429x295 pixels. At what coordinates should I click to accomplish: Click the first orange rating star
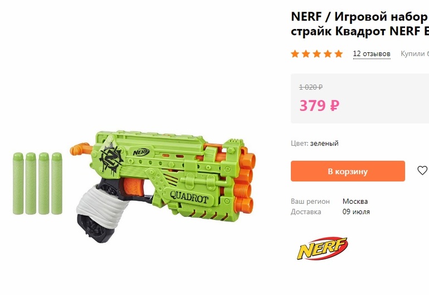(x=295, y=53)
